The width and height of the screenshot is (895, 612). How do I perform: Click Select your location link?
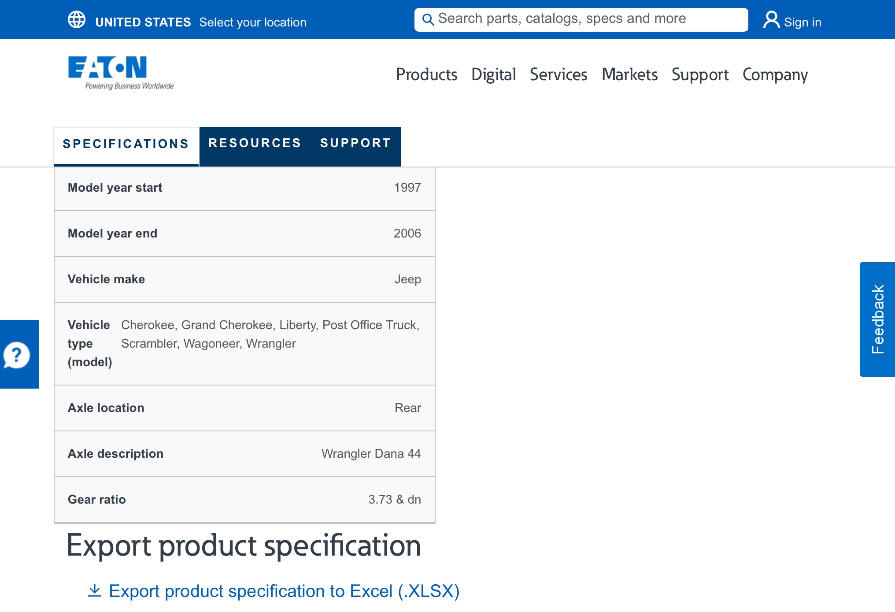pyautogui.click(x=252, y=22)
